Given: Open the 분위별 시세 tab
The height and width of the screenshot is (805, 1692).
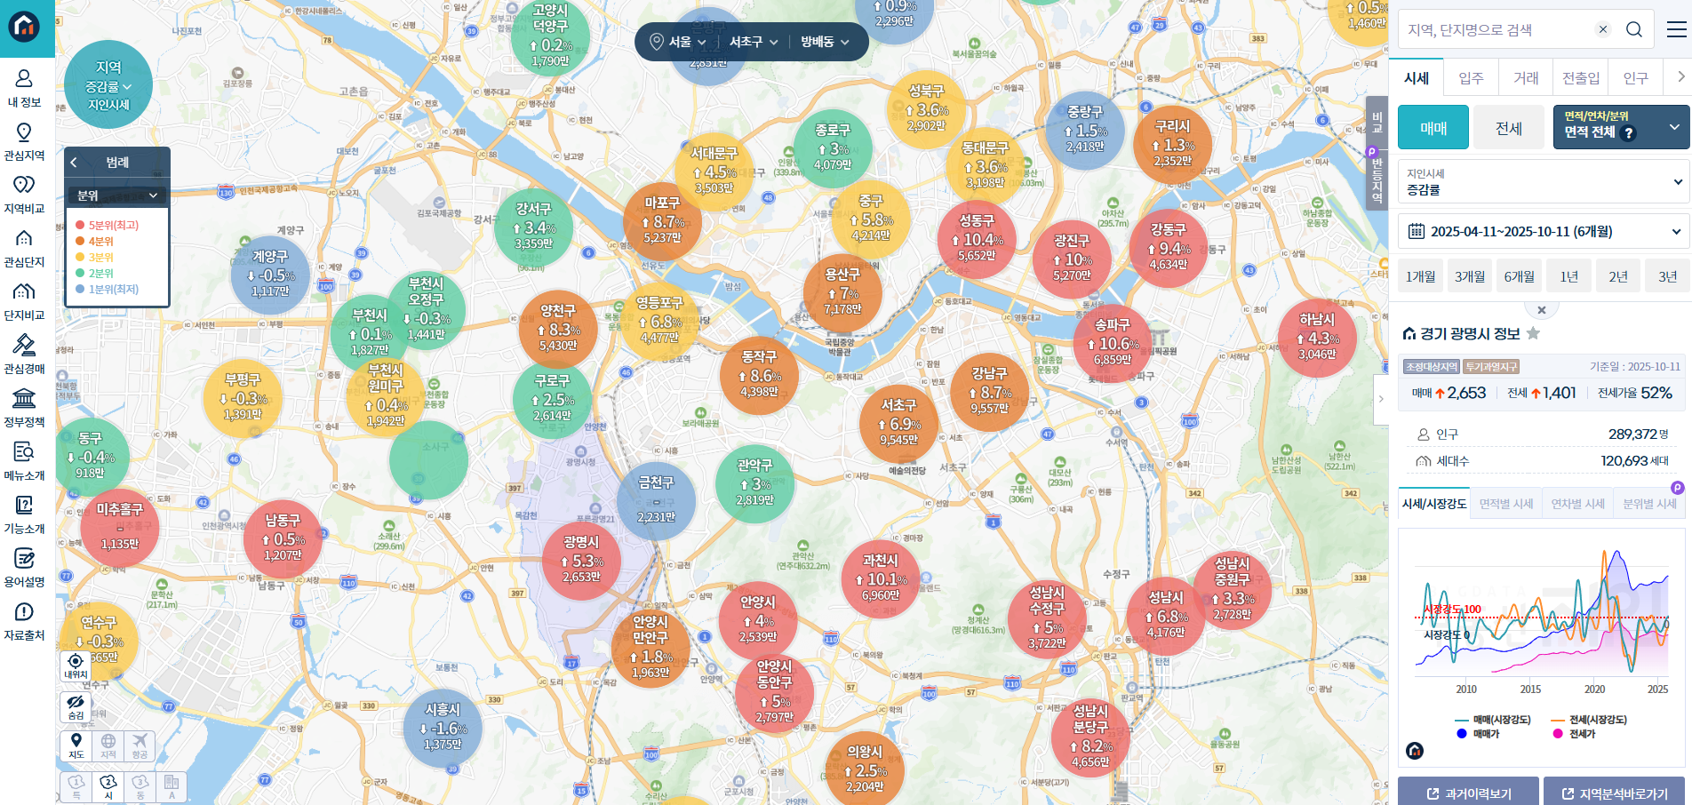Looking at the screenshot, I should click(1649, 504).
